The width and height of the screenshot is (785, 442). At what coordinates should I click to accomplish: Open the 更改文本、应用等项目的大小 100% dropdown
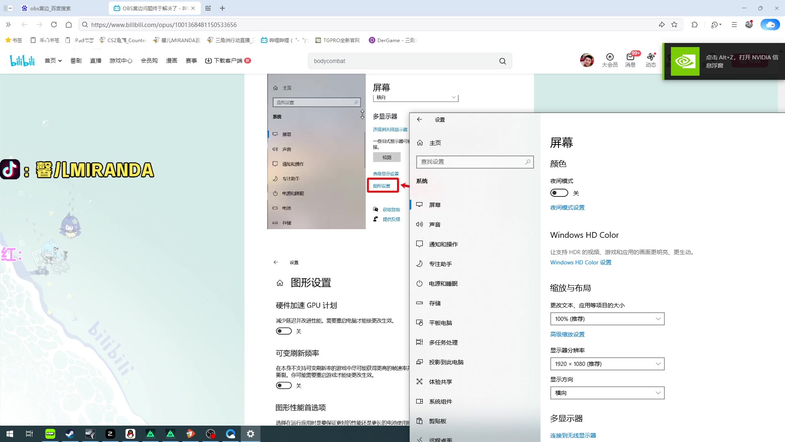[607, 319]
